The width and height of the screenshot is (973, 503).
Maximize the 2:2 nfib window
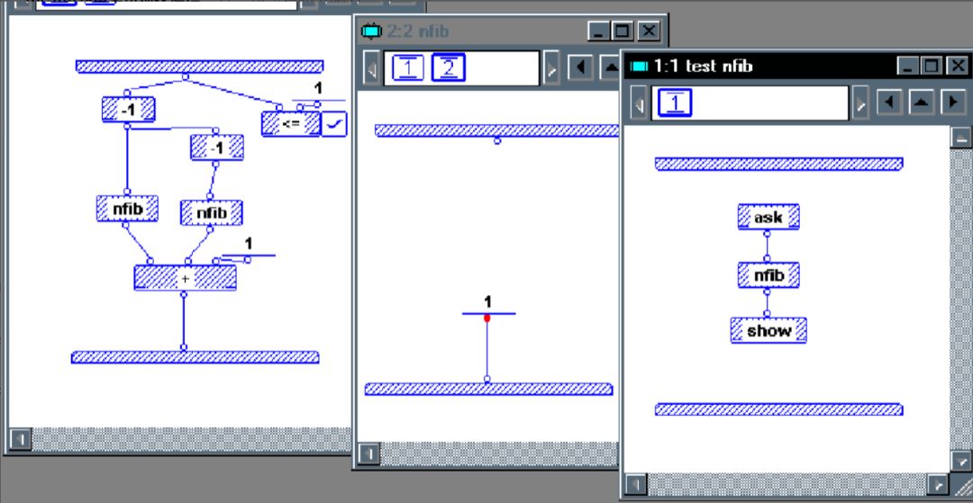point(622,31)
